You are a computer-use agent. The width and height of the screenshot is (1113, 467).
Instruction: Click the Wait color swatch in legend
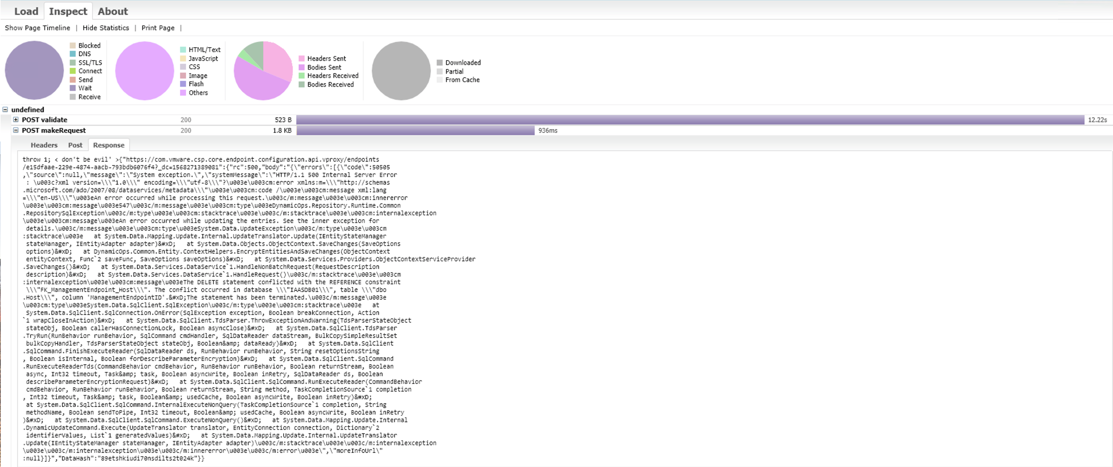[73, 88]
